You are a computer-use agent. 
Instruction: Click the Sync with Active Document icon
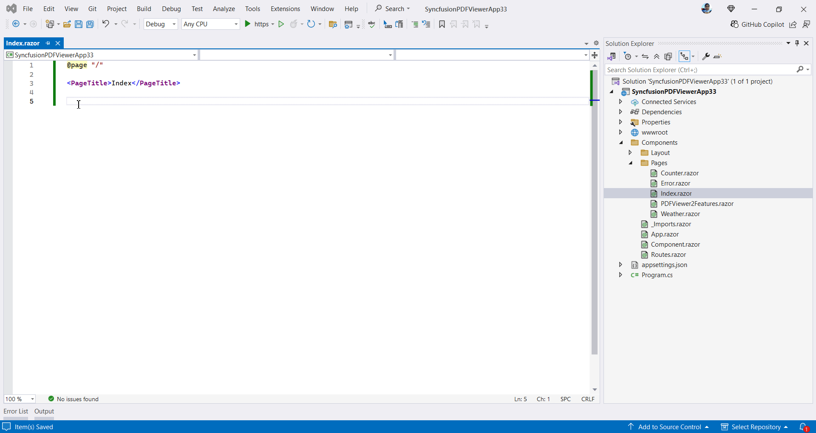coord(645,56)
